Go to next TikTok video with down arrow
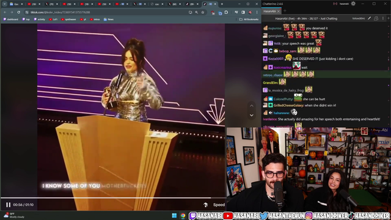This screenshot has width=391, height=220. (x=252, y=116)
